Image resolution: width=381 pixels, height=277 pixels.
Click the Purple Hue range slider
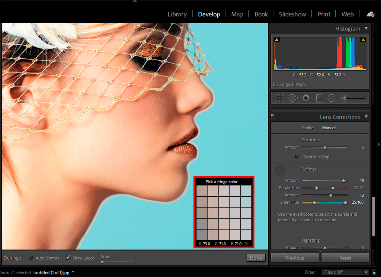[x=324, y=188]
